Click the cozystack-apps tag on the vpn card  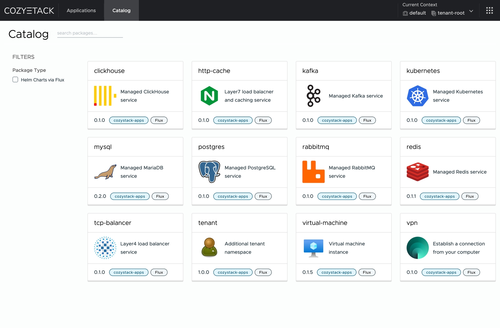[441, 272]
